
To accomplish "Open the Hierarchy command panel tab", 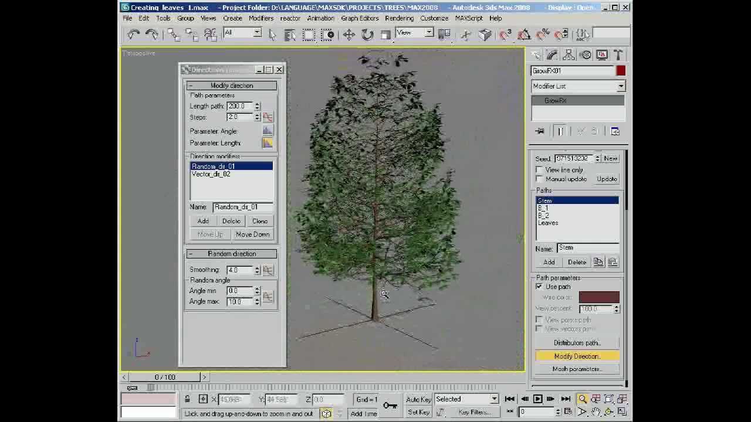I will click(569, 55).
